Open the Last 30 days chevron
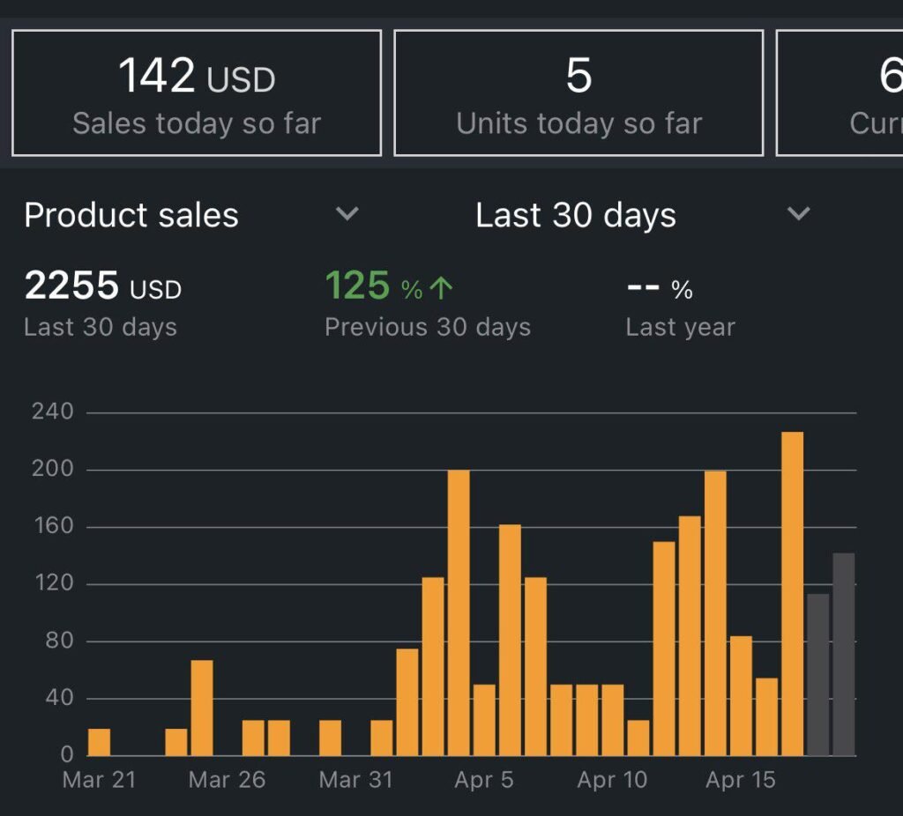 pyautogui.click(x=797, y=214)
